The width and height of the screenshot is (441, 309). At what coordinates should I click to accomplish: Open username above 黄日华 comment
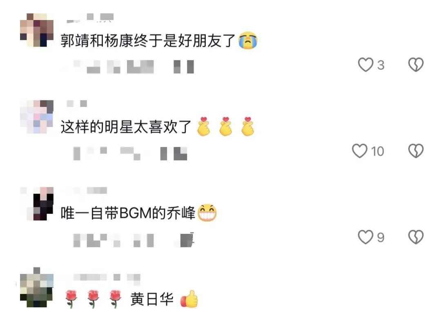(x=107, y=277)
